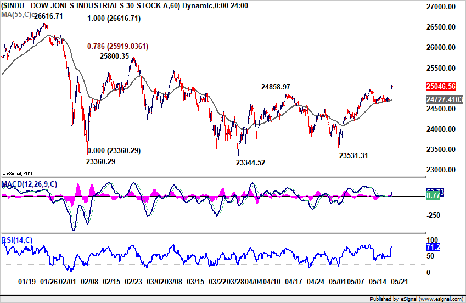Click the 23000.00 price axis label
466x303 pixels.
pyautogui.click(x=441, y=170)
